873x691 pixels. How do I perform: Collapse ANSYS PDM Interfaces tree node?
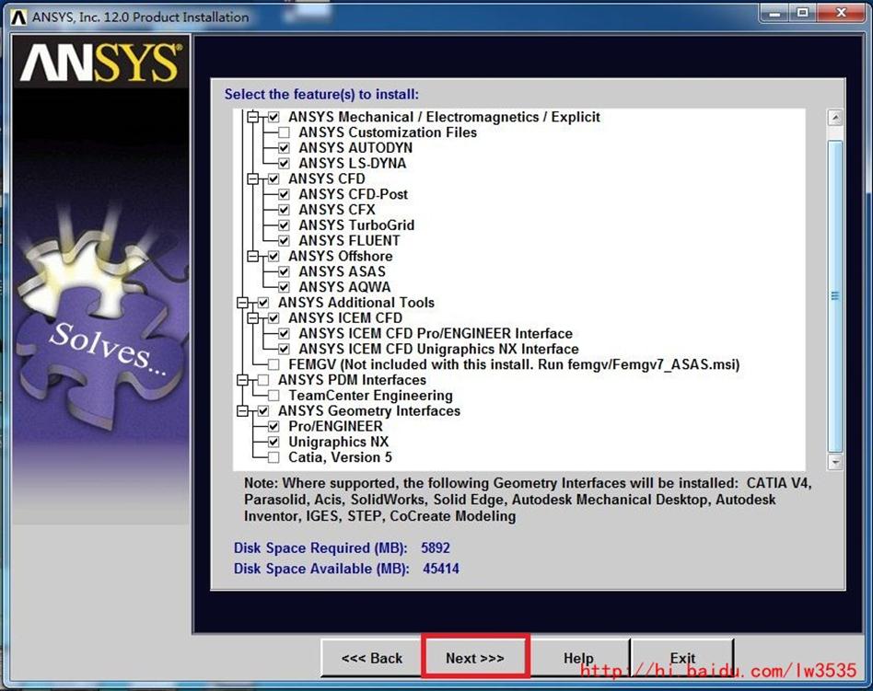pos(243,380)
